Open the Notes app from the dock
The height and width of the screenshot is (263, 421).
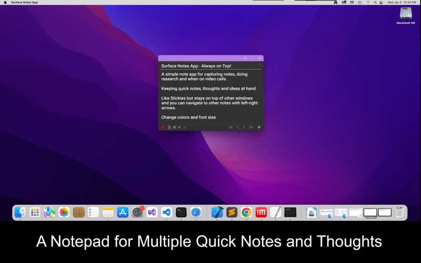pyautogui.click(x=108, y=213)
